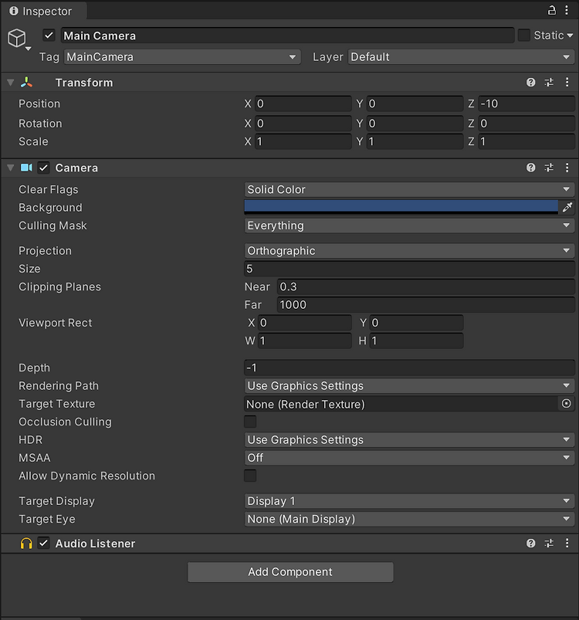Open the Audio Listener kebab menu

567,544
